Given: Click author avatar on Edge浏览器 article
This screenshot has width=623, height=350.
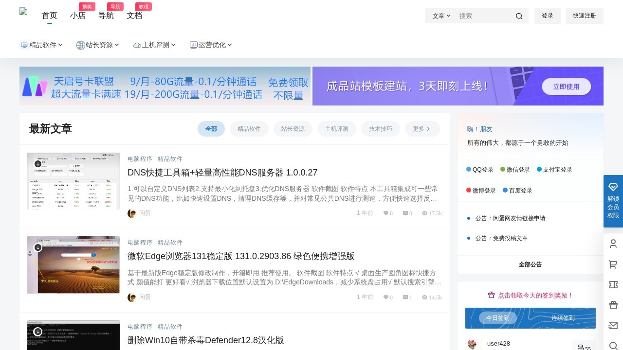Looking at the screenshot, I should tap(132, 297).
